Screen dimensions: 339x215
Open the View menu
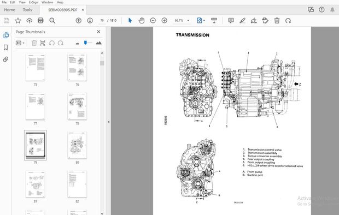pyautogui.click(x=22, y=2)
